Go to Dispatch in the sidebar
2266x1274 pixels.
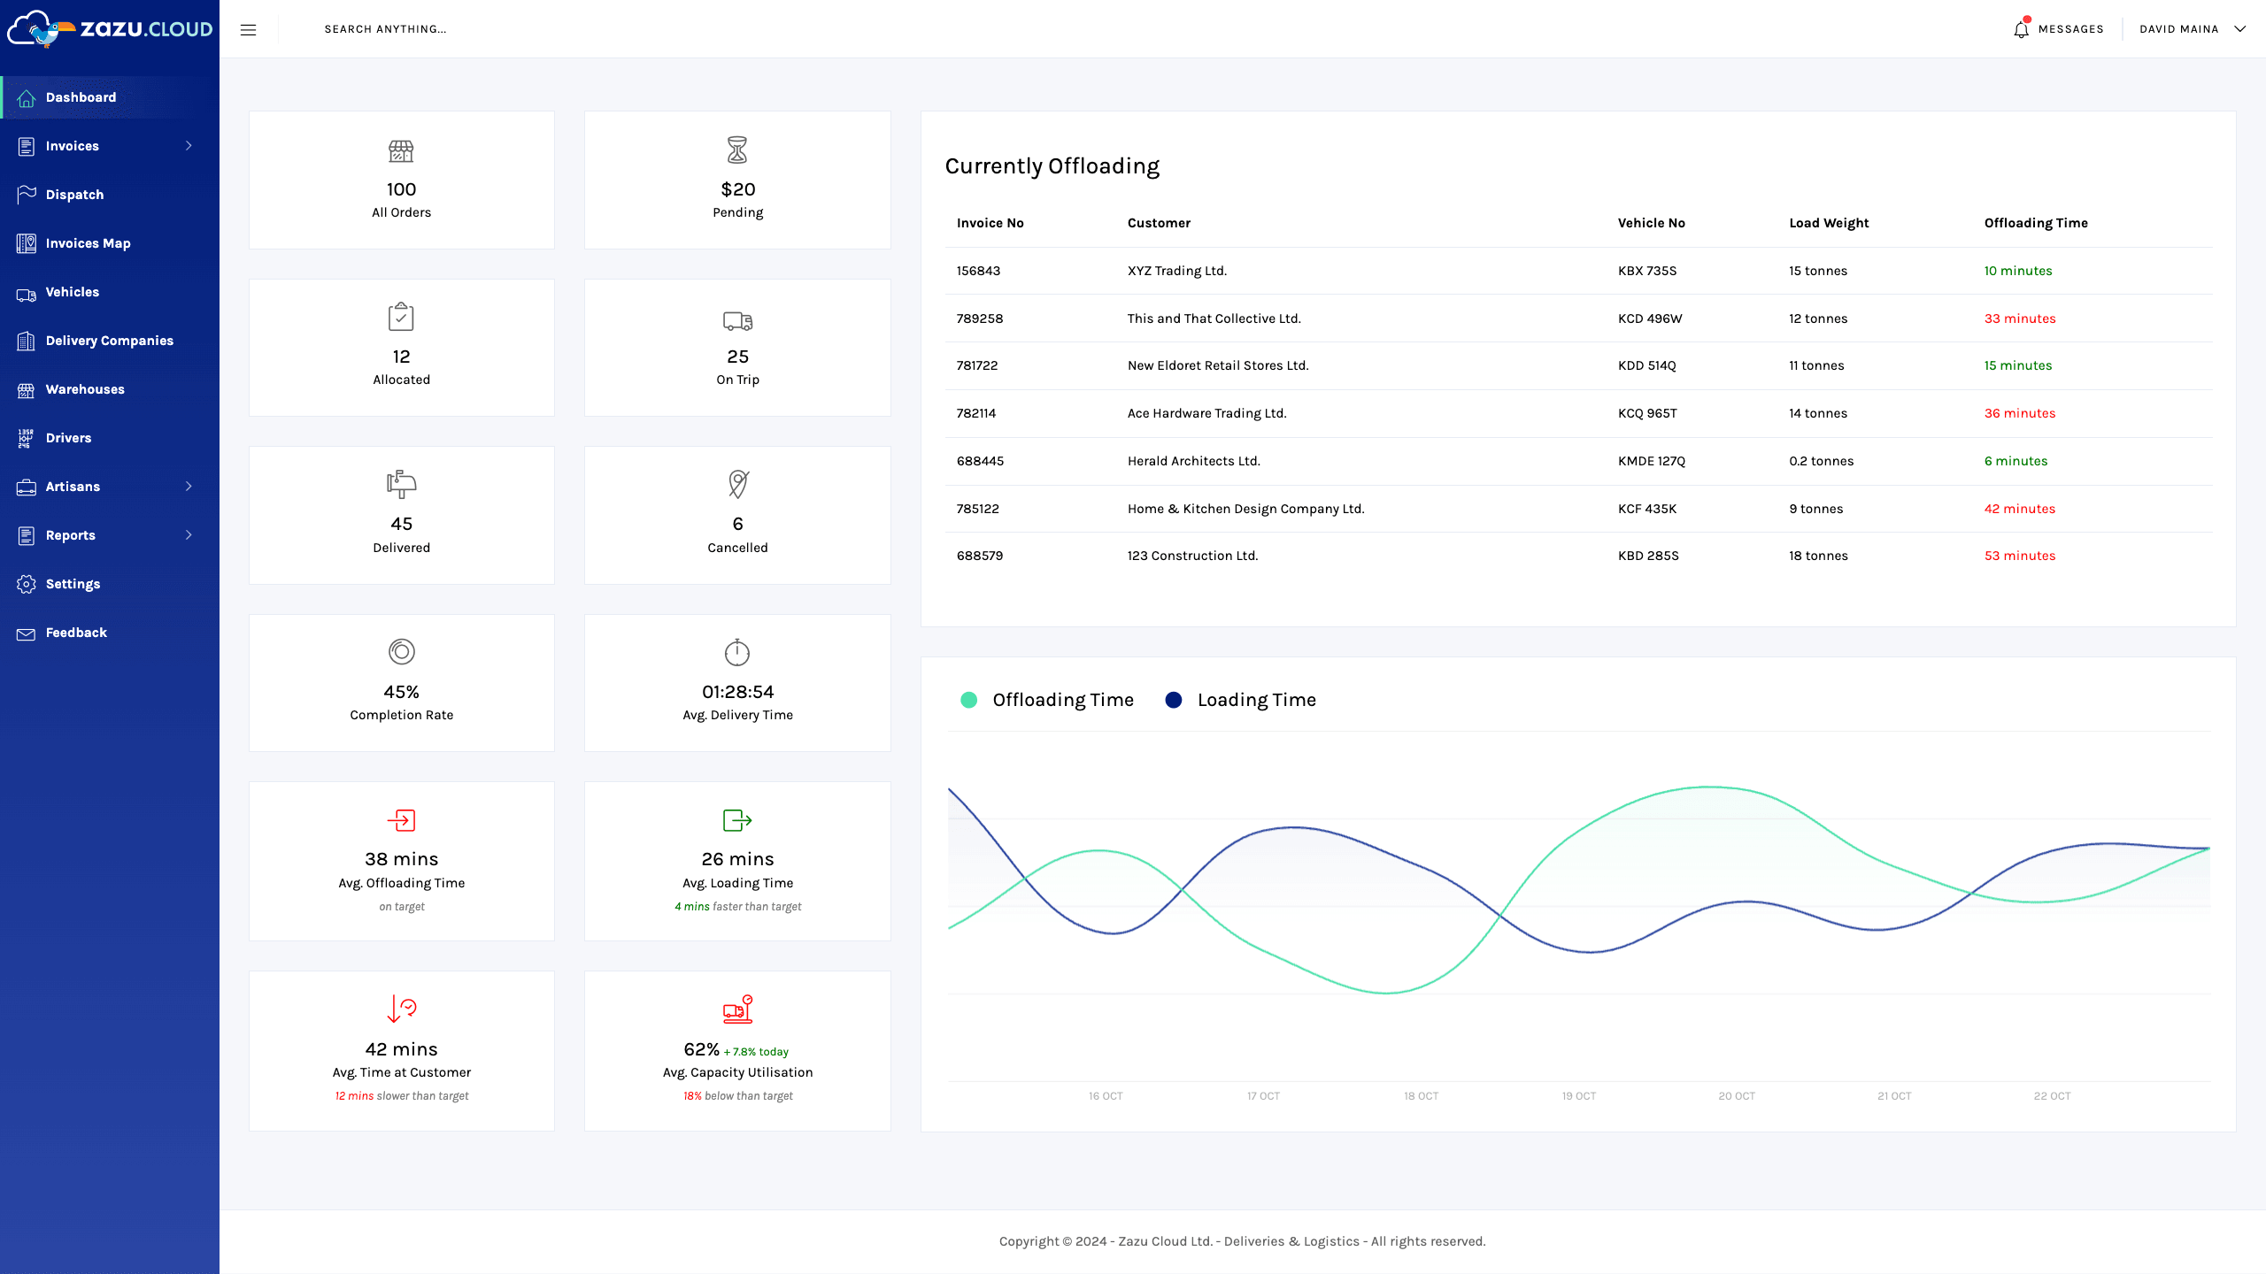click(x=110, y=195)
